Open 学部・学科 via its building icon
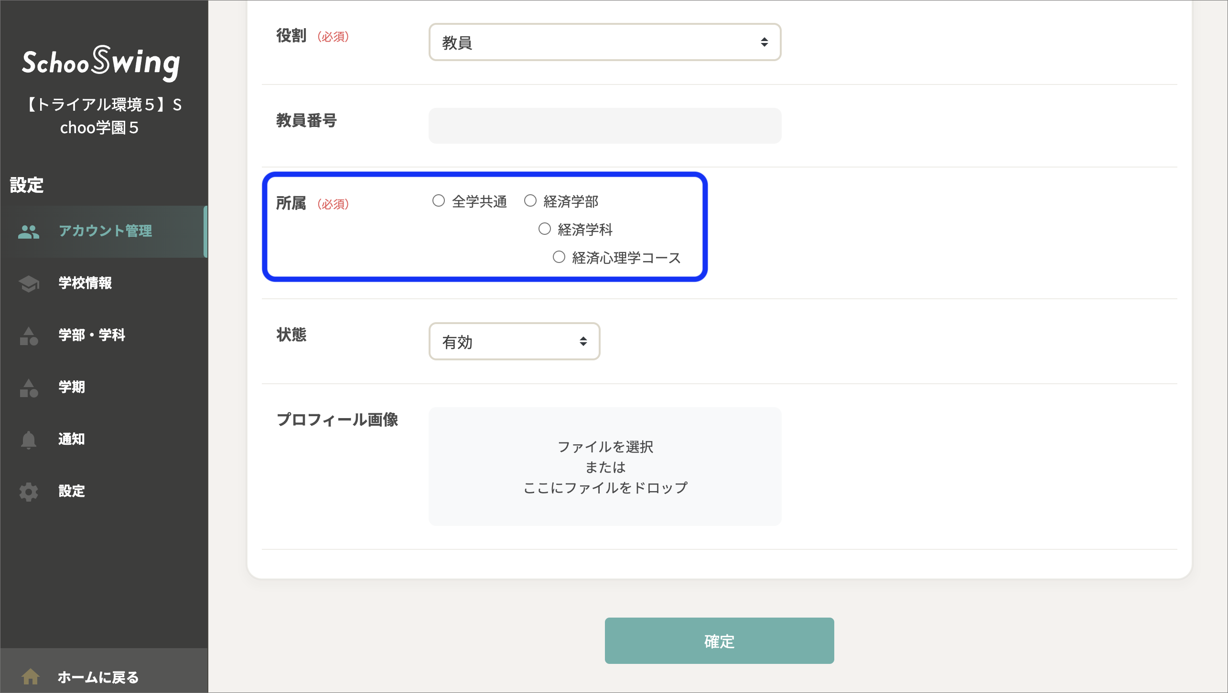 [29, 336]
